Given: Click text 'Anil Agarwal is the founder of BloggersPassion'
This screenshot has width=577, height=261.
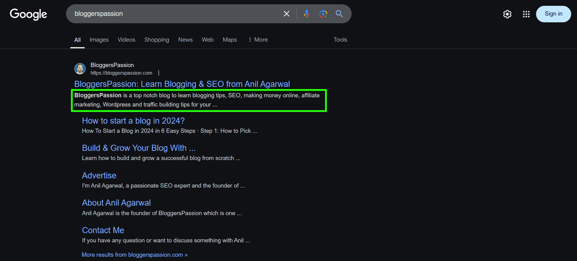Looking at the screenshot, I should (x=142, y=213).
